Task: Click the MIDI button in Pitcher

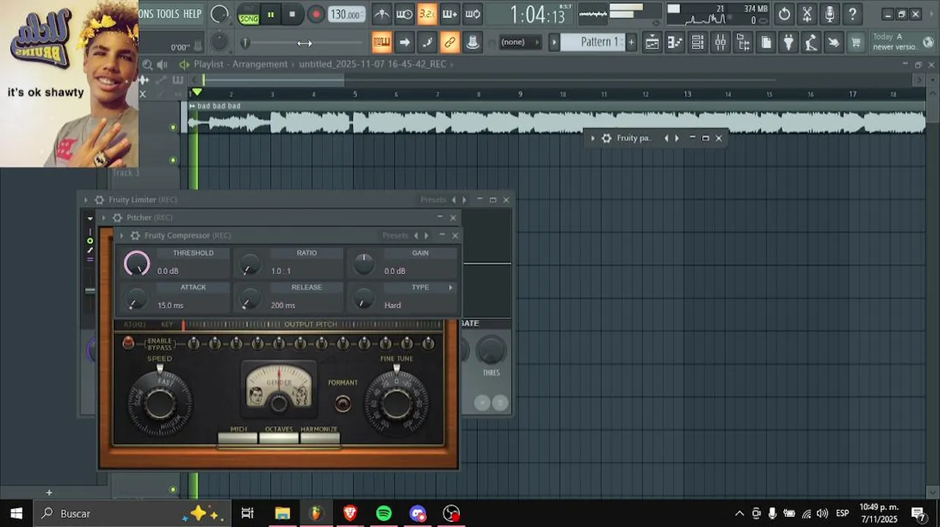Action: tap(238, 438)
